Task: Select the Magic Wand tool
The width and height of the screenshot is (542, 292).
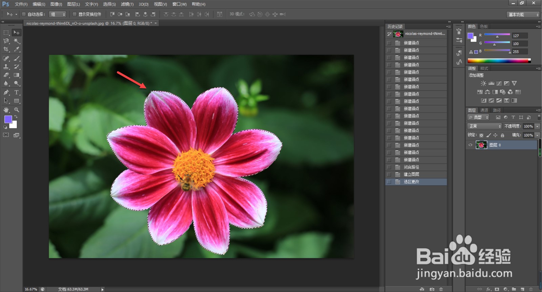Action: 16,41
